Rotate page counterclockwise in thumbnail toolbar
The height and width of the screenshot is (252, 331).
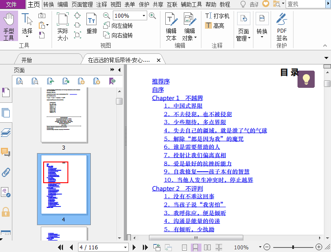point(50,81)
